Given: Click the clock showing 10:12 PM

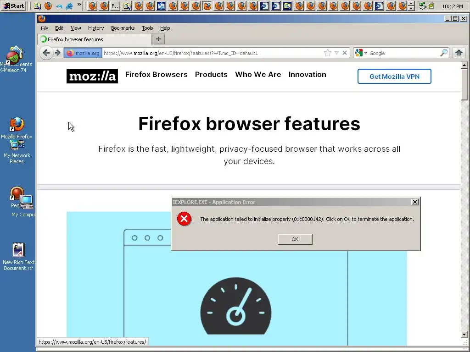Looking at the screenshot, I should [452, 6].
